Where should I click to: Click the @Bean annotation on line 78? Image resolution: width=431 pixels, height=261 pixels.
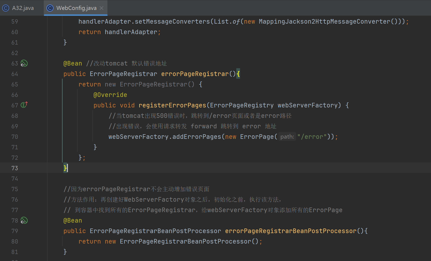pos(73,220)
